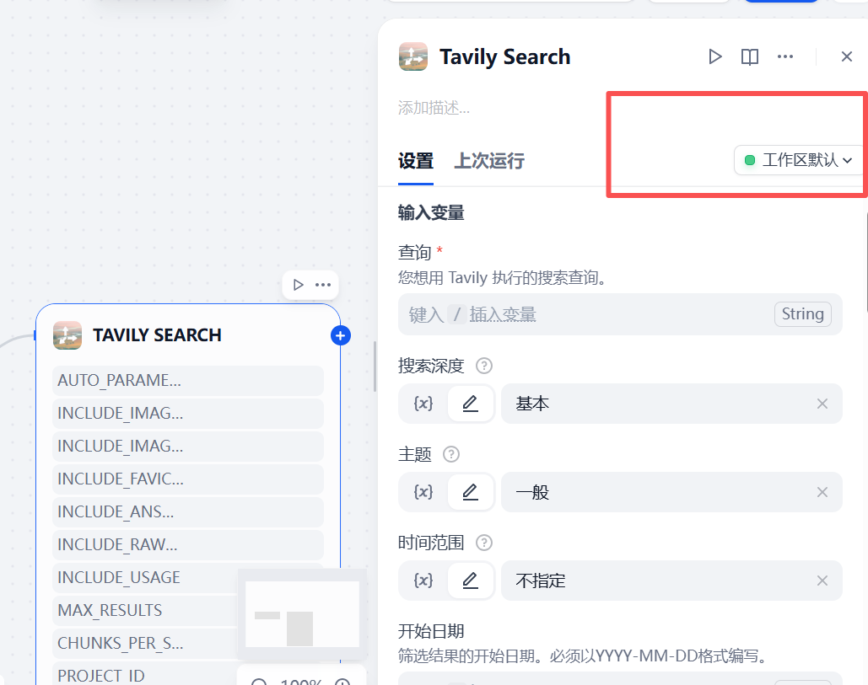The width and height of the screenshot is (868, 685).
Task: Show help tooltip for 搜索深度
Action: point(484,366)
